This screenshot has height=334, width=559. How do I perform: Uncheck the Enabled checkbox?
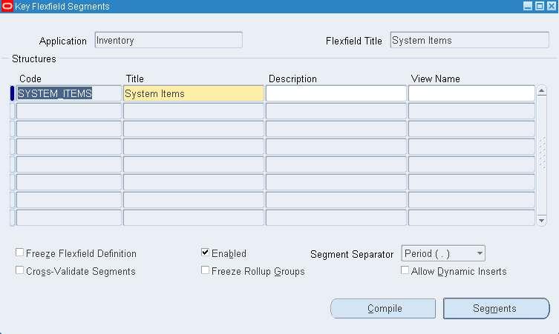pyautogui.click(x=205, y=253)
